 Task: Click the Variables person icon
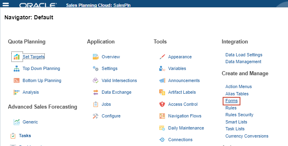click(x=162, y=68)
